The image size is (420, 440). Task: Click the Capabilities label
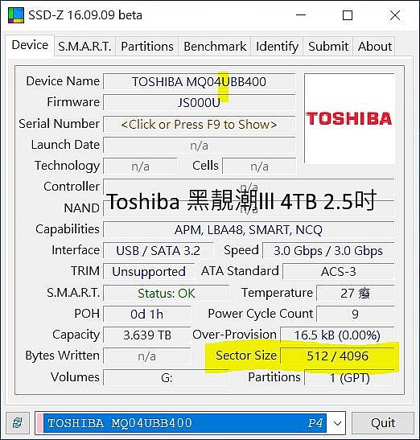point(68,229)
